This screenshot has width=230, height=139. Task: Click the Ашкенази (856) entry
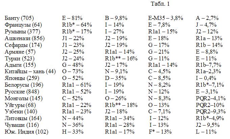coord(25,38)
